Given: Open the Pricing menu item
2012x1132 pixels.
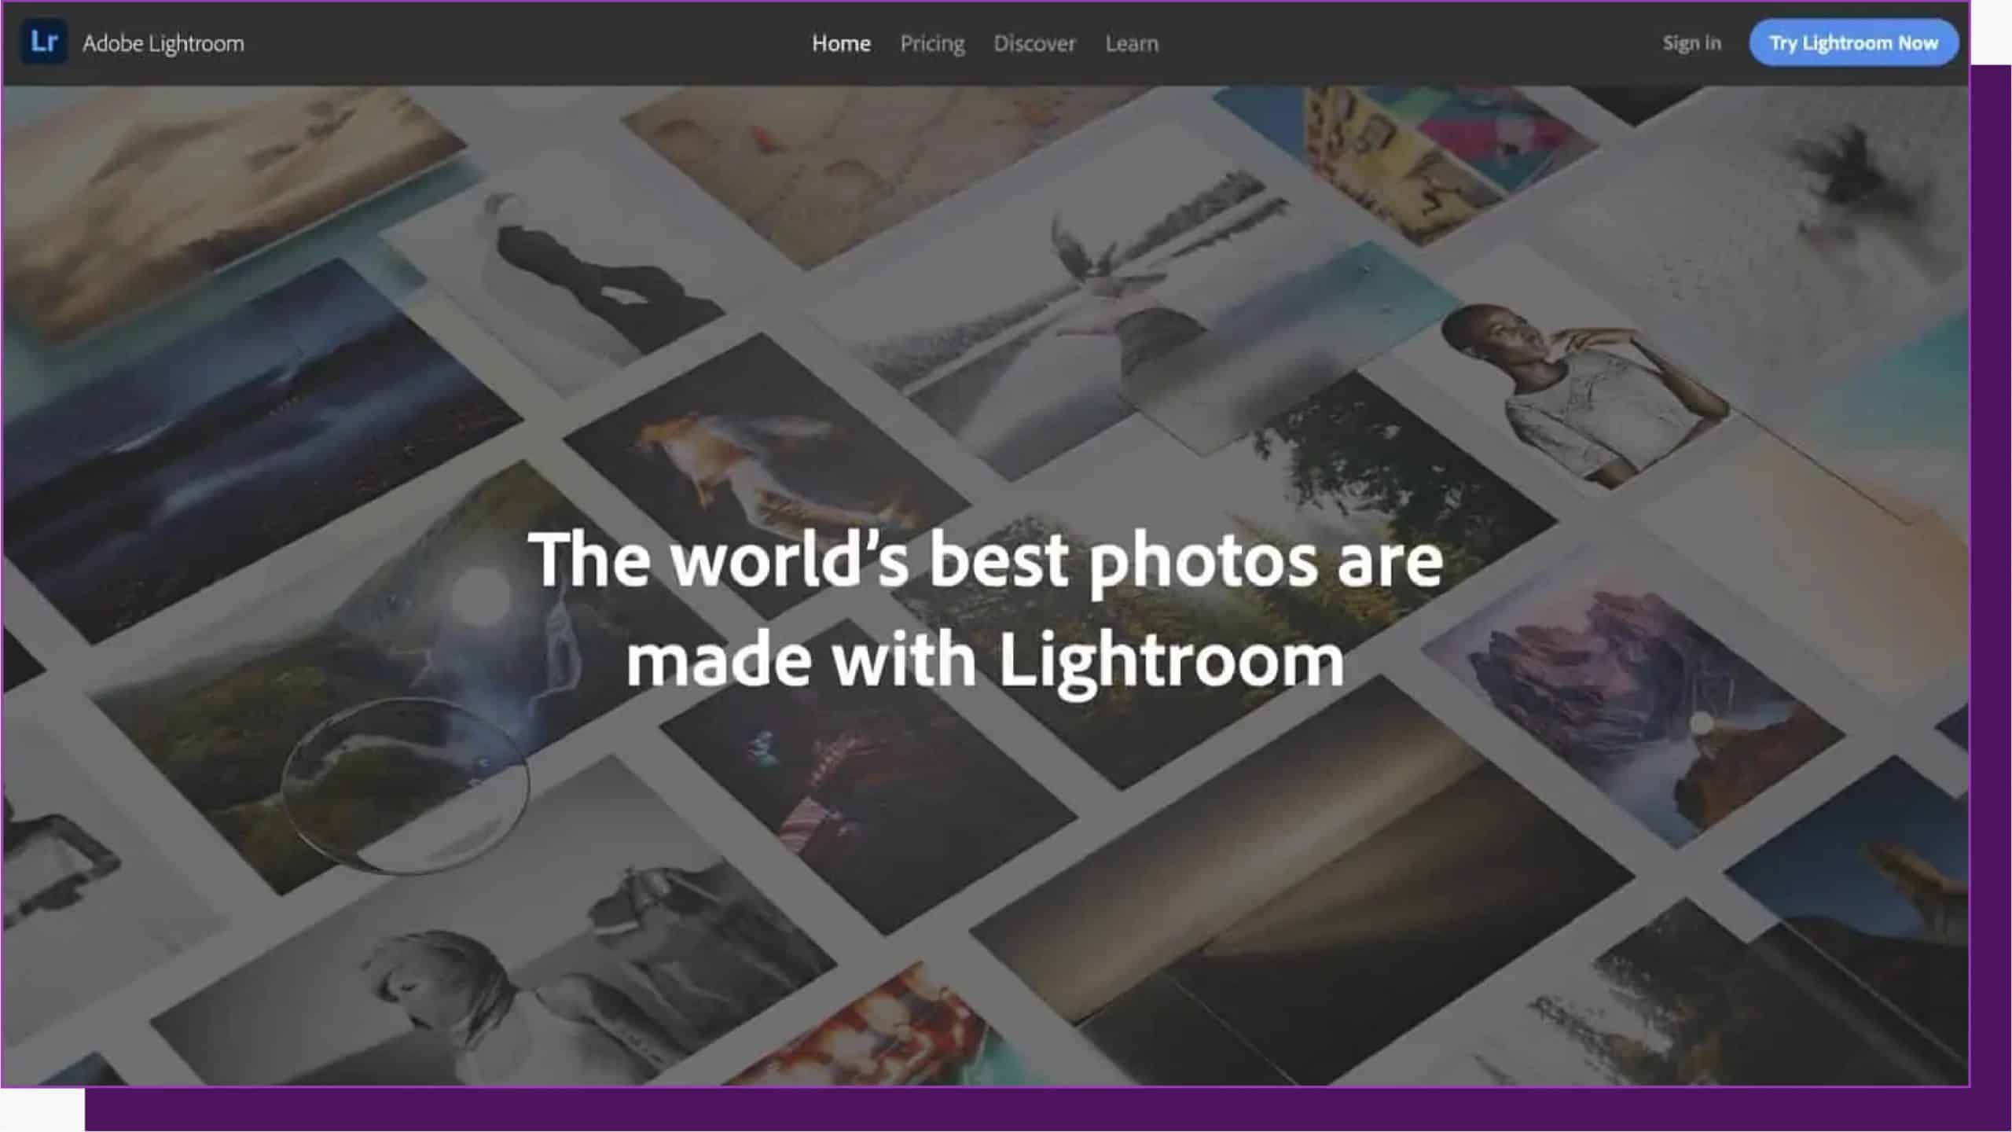Looking at the screenshot, I should point(932,43).
